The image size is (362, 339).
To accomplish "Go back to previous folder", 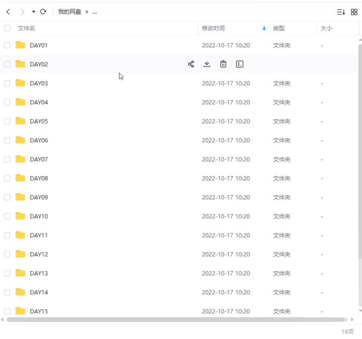I will (8, 12).
